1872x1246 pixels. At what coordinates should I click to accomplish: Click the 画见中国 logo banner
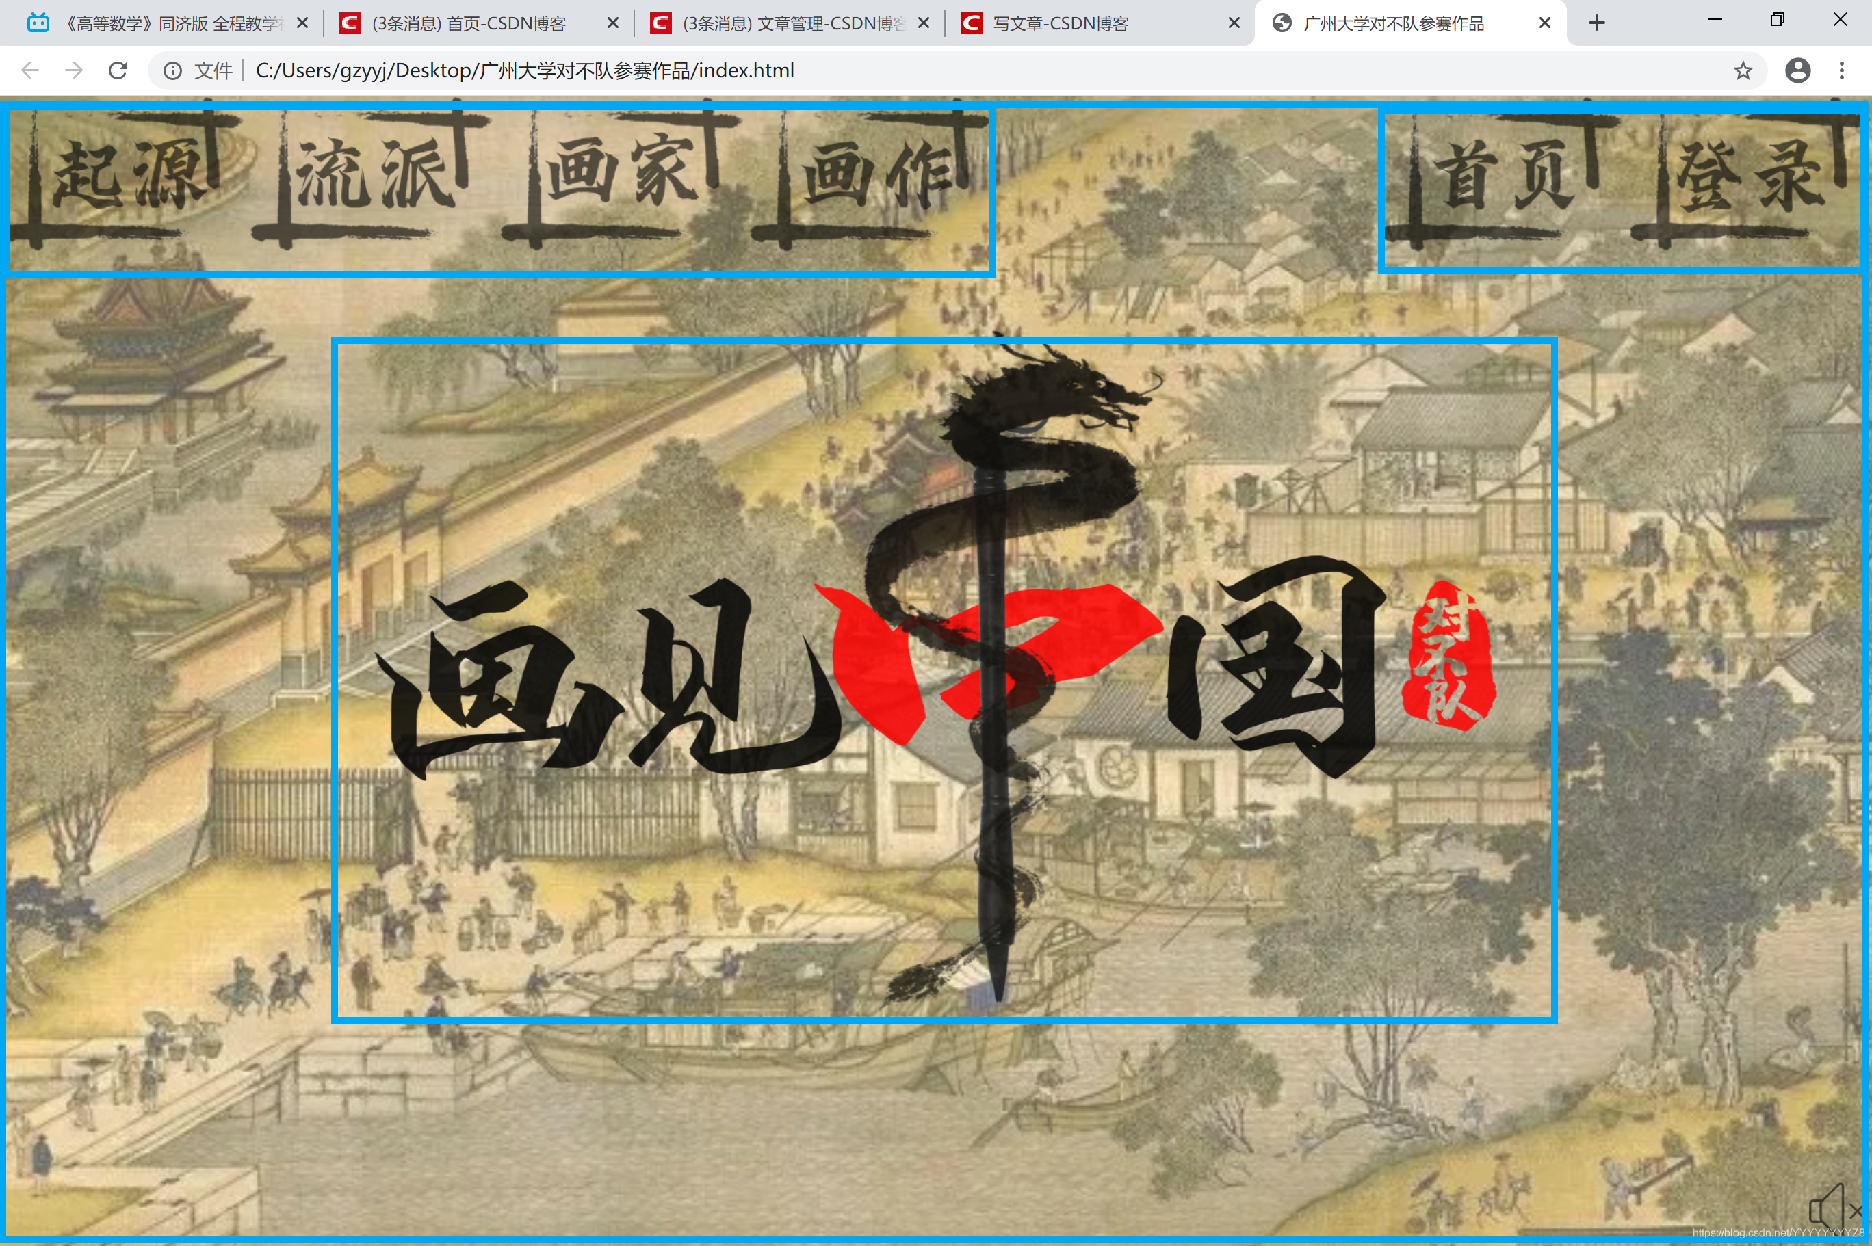944,680
